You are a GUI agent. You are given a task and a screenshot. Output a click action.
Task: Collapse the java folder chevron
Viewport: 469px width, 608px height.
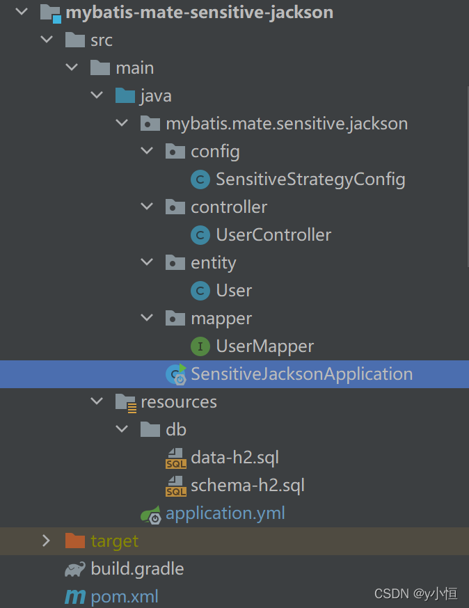pos(97,95)
